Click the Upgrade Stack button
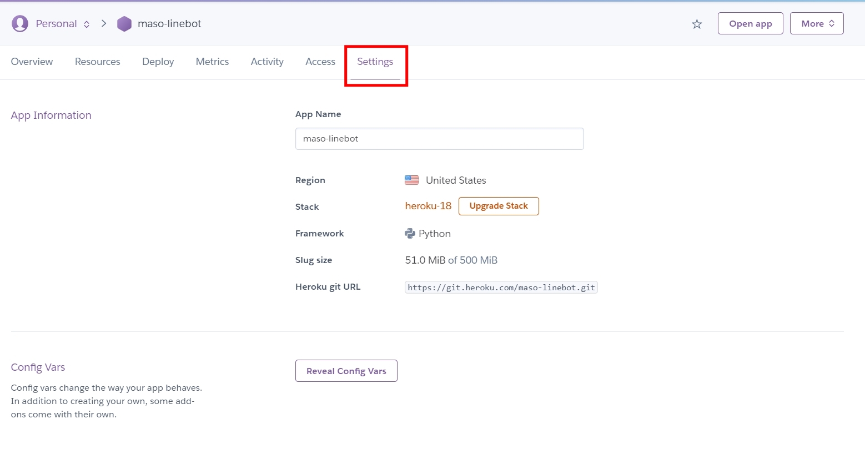Viewport: 865px width, 449px height. [x=499, y=206]
